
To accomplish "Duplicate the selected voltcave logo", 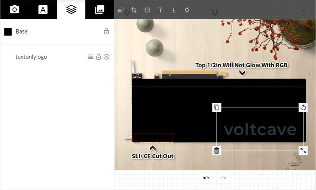I will pyautogui.click(x=216, y=107).
